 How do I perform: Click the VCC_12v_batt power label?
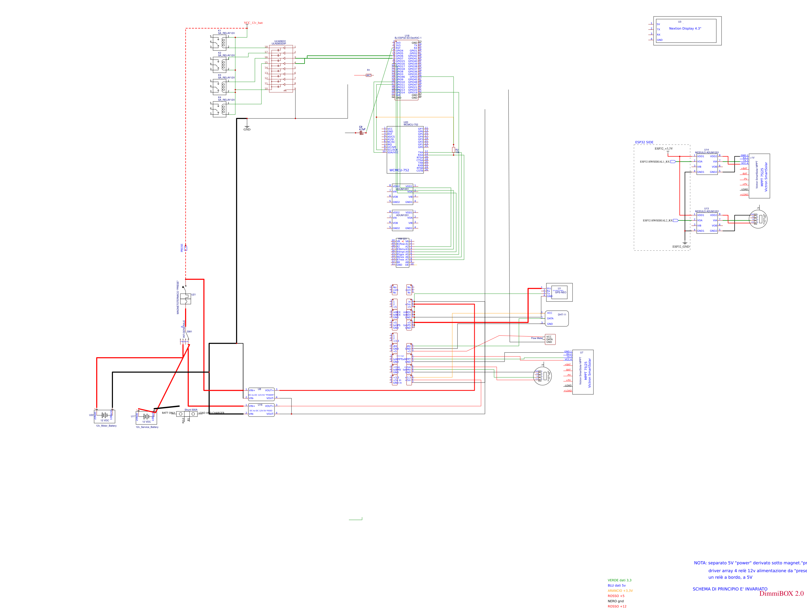[x=253, y=23]
